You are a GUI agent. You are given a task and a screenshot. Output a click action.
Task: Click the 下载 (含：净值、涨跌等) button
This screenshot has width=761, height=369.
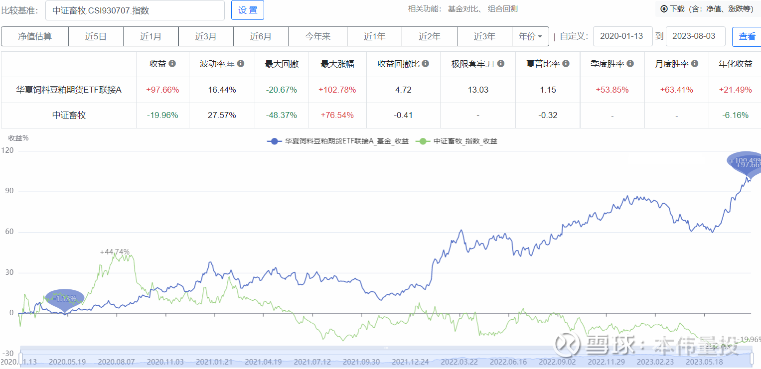(708, 8)
